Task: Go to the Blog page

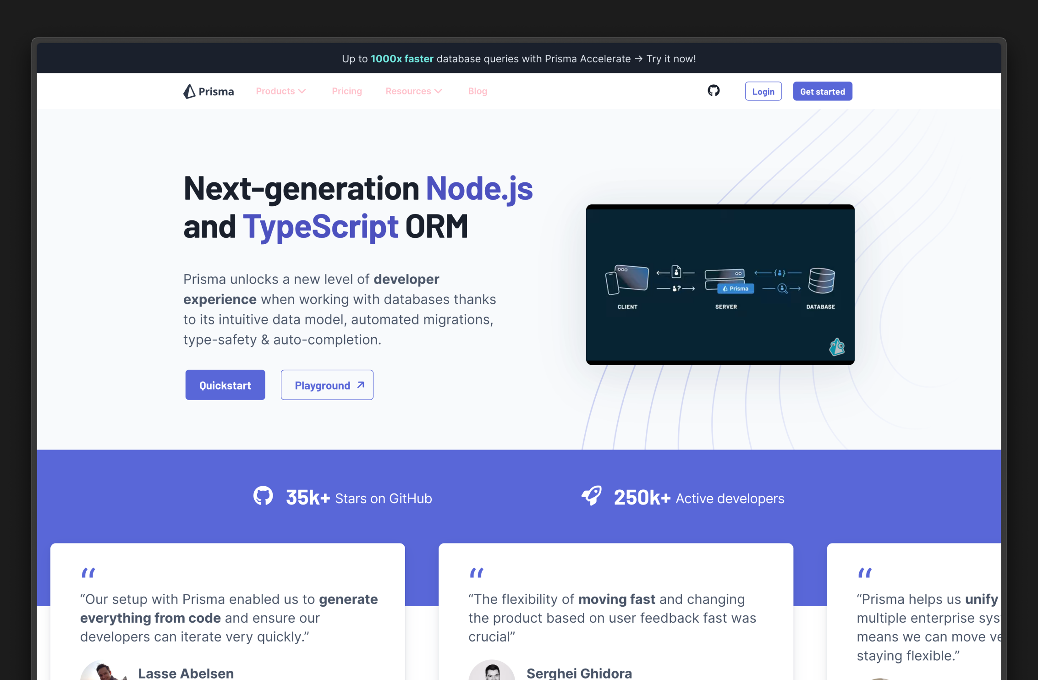Action: (477, 91)
